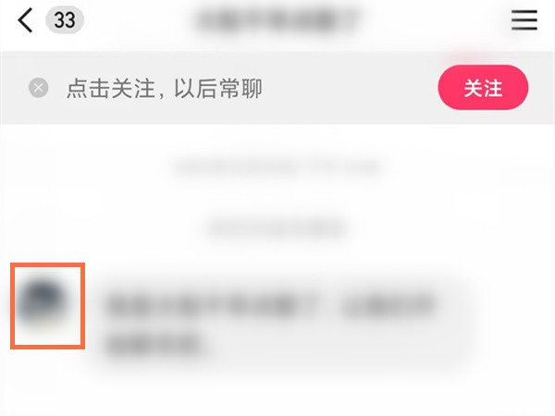Tap the blurred chat title at top
Viewport: 555px width, 416px height.
pyautogui.click(x=277, y=20)
